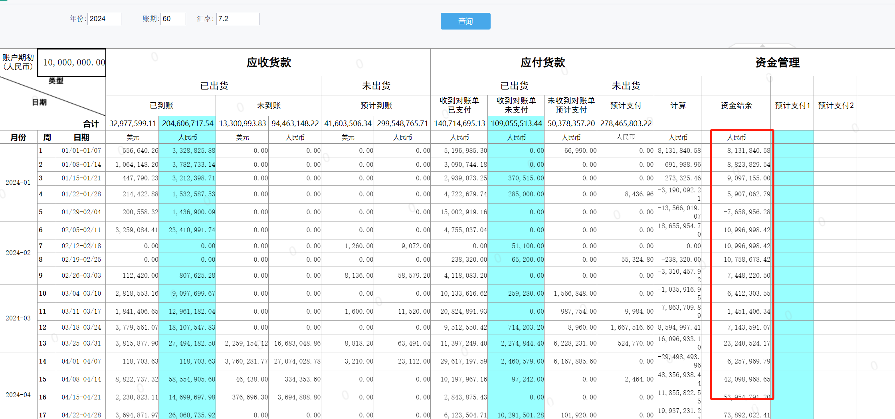Image resolution: width=895 pixels, height=419 pixels.
Task: Click total cell 109,055,513.44
Action: pyautogui.click(x=516, y=124)
